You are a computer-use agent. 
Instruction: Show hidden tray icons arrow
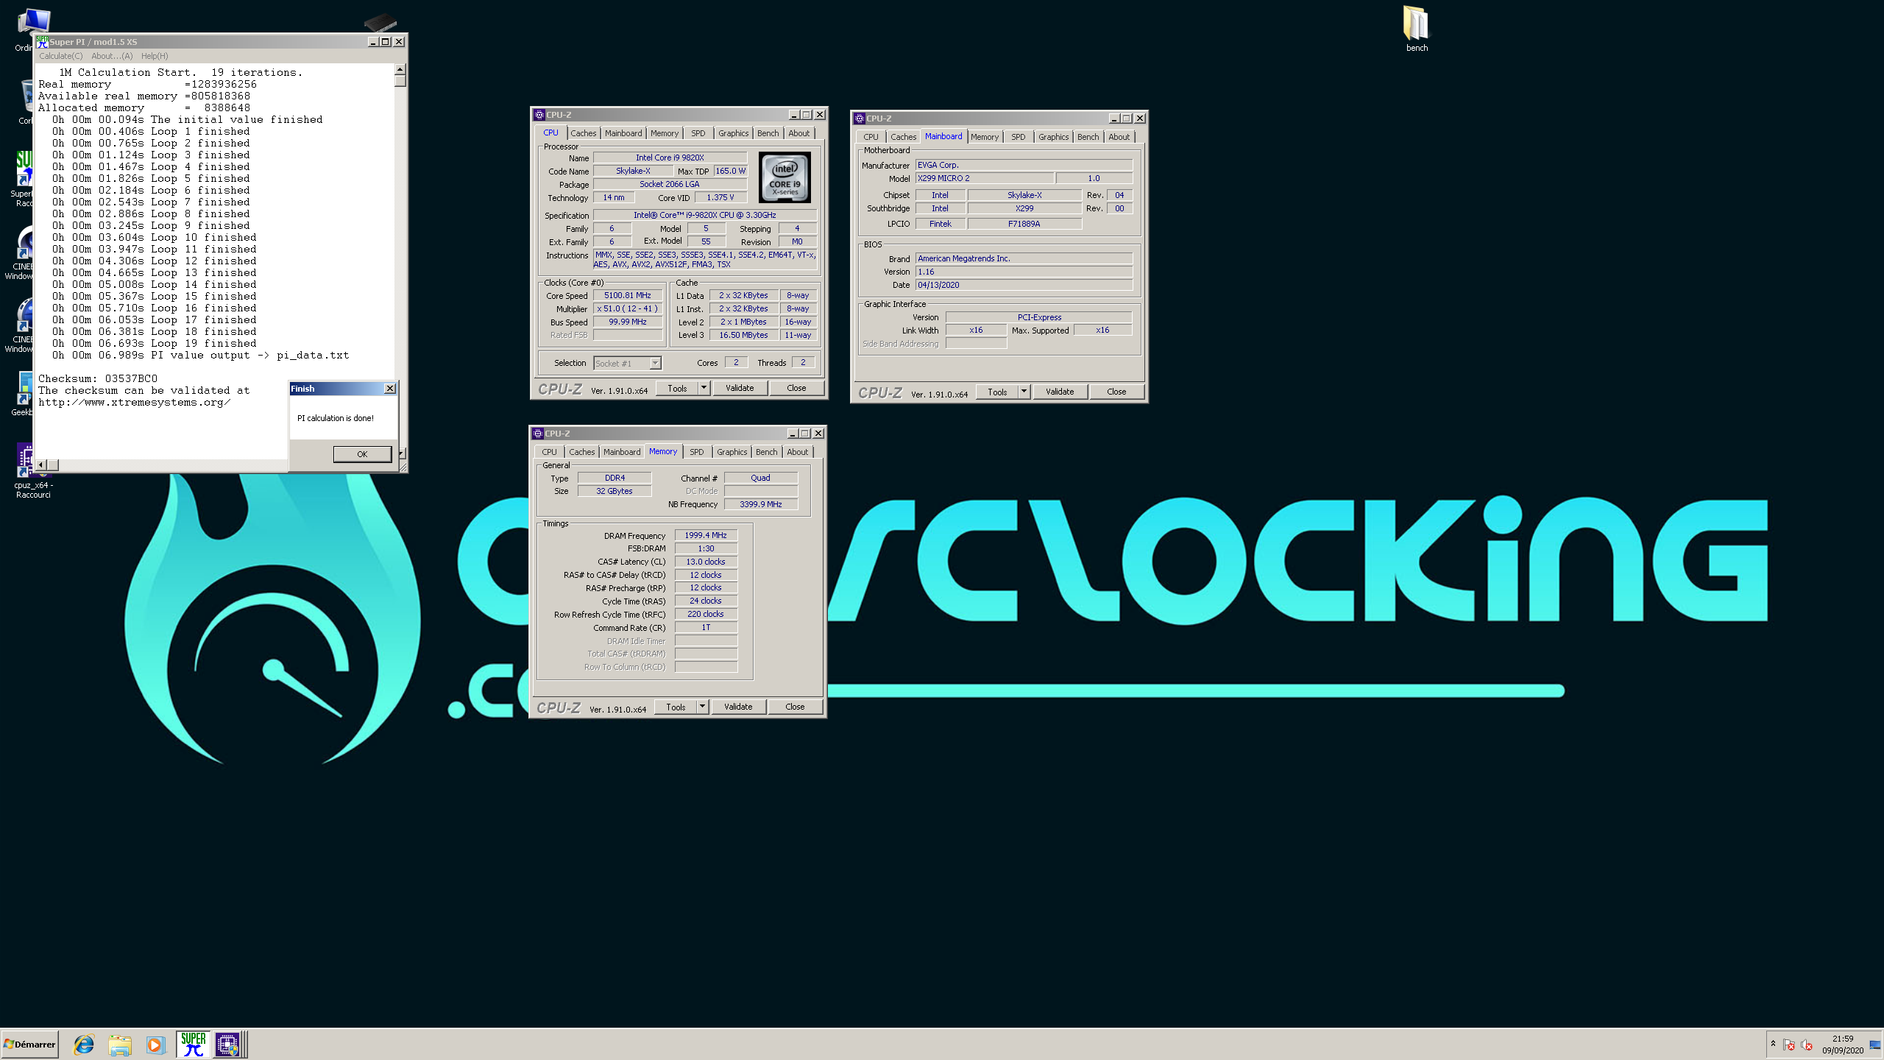tap(1773, 1044)
